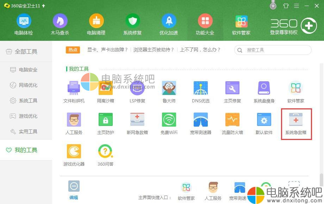Open 优化加速 rocket tab
The height and width of the screenshot is (204, 324).
coord(169,24)
